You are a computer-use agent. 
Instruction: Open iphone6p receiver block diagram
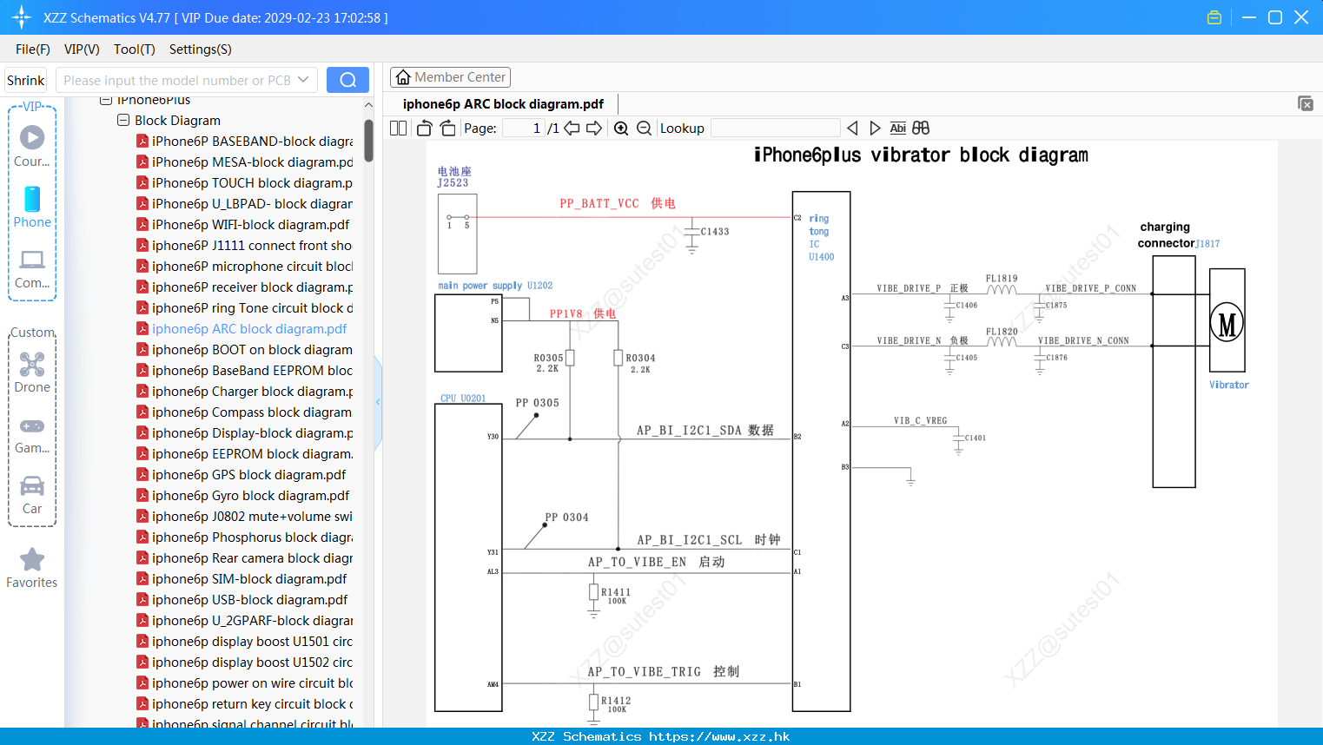[245, 287]
